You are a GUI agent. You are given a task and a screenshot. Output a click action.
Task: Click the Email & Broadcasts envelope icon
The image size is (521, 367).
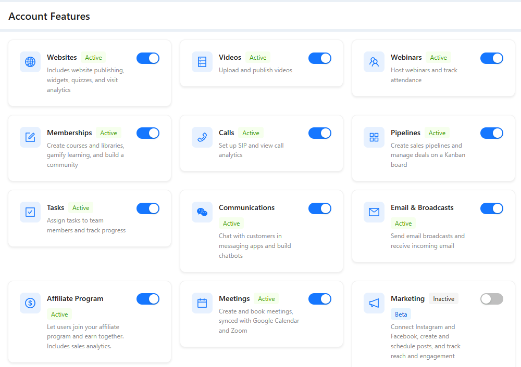coord(374,212)
